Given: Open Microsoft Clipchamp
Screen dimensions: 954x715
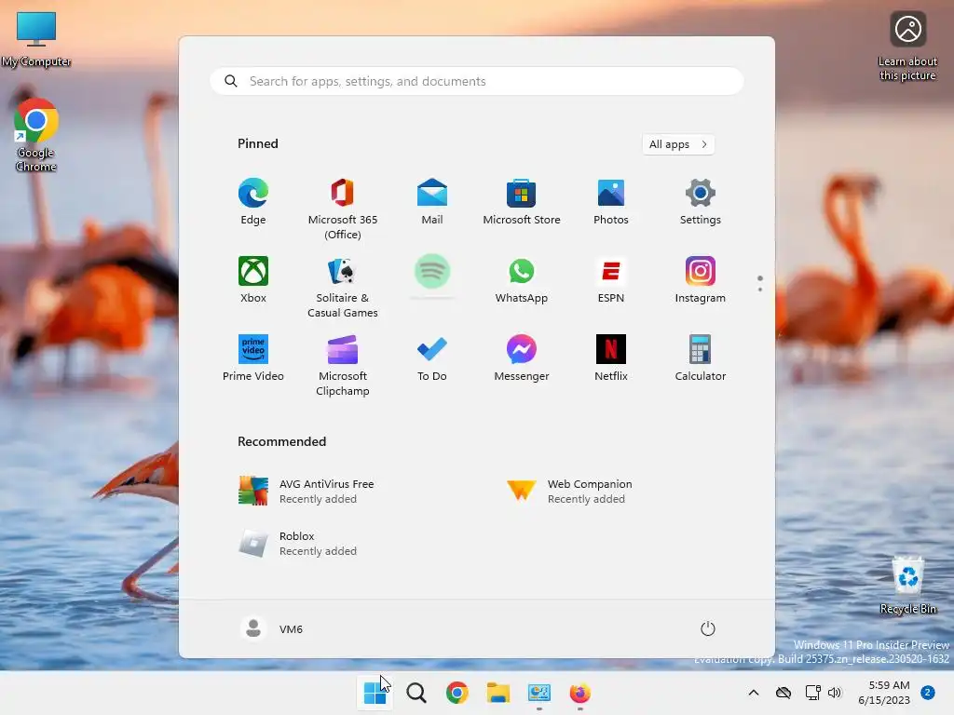Looking at the screenshot, I should point(343,365).
